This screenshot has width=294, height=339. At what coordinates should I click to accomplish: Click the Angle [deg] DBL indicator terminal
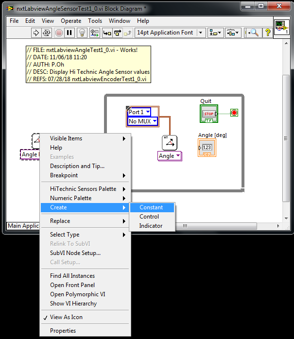207,148
